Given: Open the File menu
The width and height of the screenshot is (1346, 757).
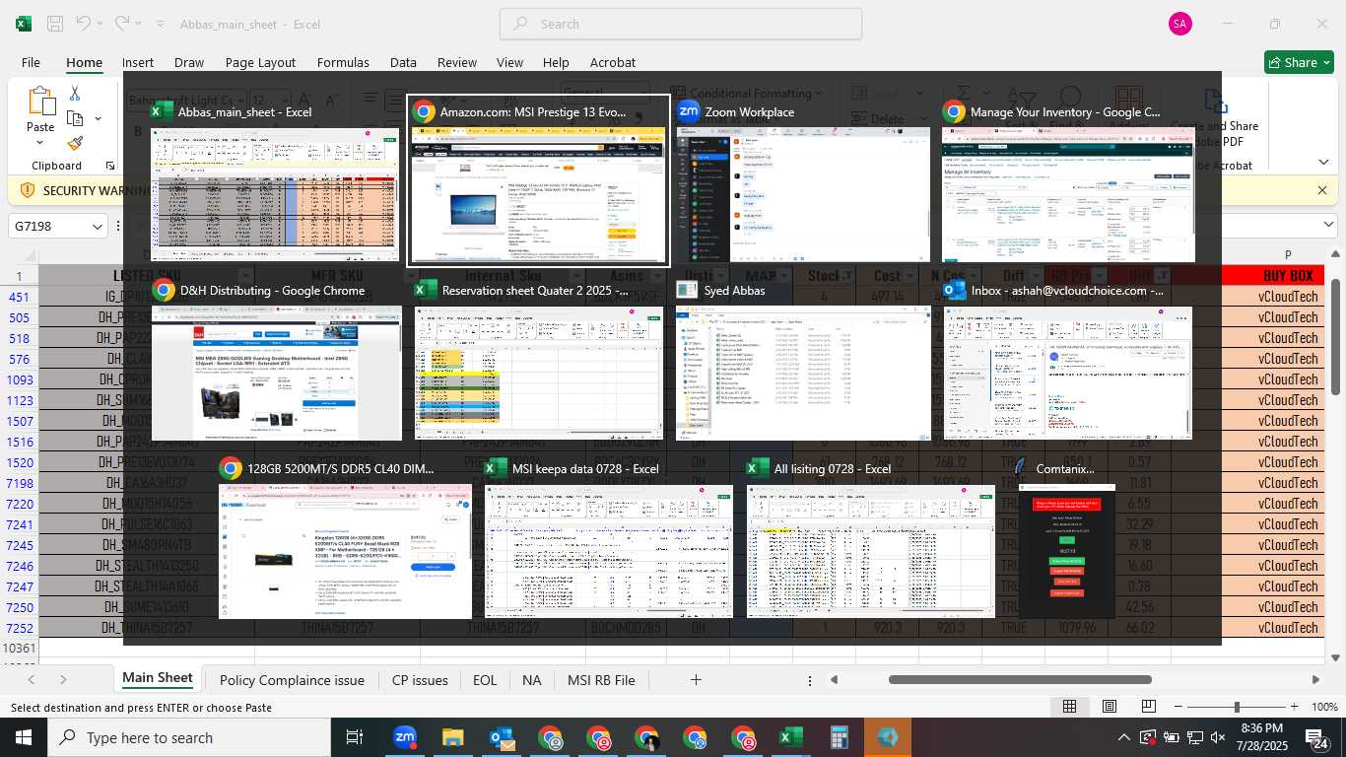Looking at the screenshot, I should tap(31, 62).
